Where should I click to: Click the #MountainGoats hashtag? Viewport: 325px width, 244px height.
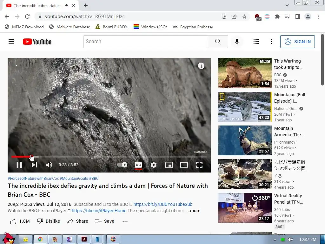click(x=74, y=179)
